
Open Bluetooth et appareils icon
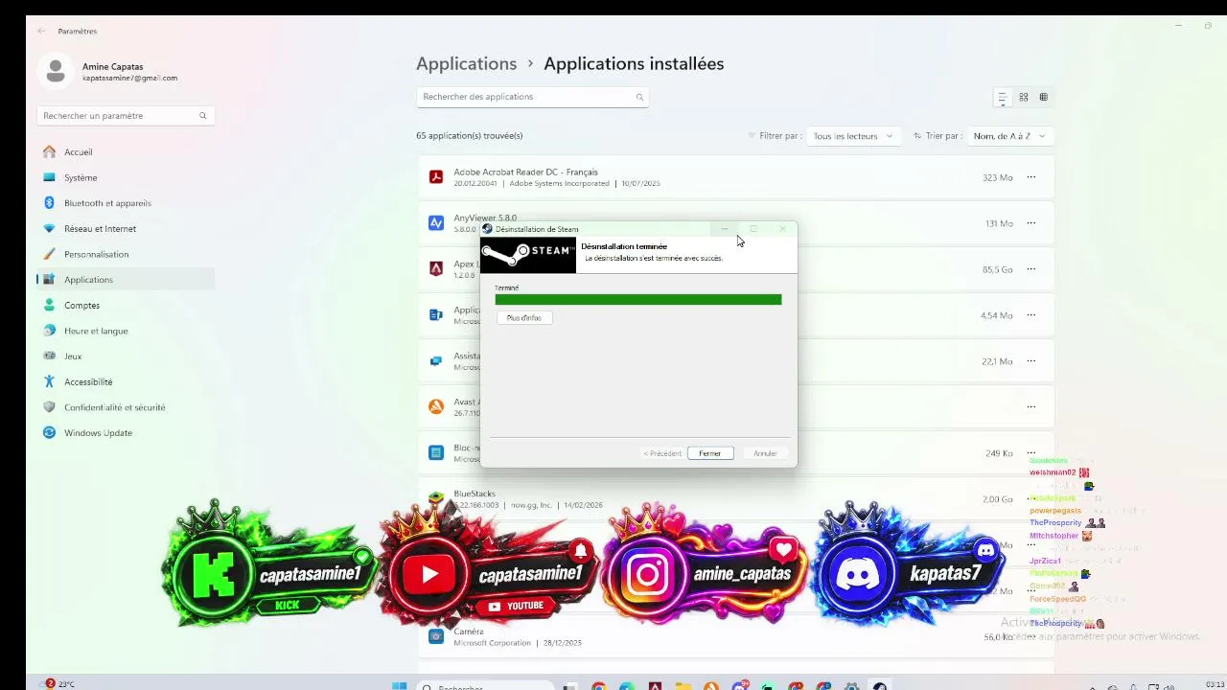pos(49,203)
